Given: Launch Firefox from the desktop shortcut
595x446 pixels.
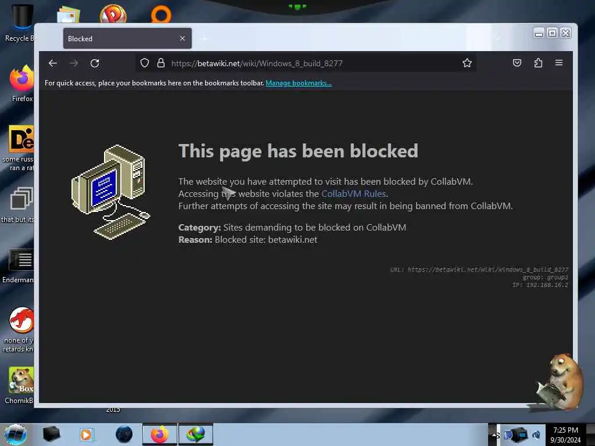Looking at the screenshot, I should tap(21, 84).
